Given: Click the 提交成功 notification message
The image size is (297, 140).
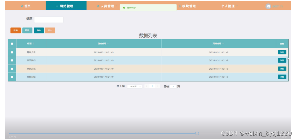Looking at the screenshot, I should 148,8.
